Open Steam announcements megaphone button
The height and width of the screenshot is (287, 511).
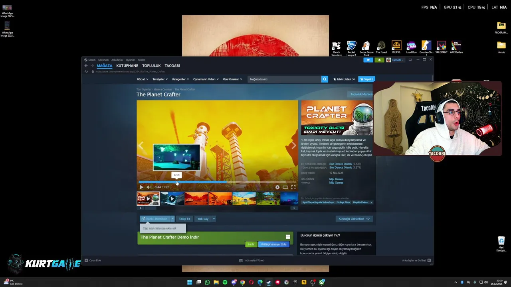(x=368, y=60)
